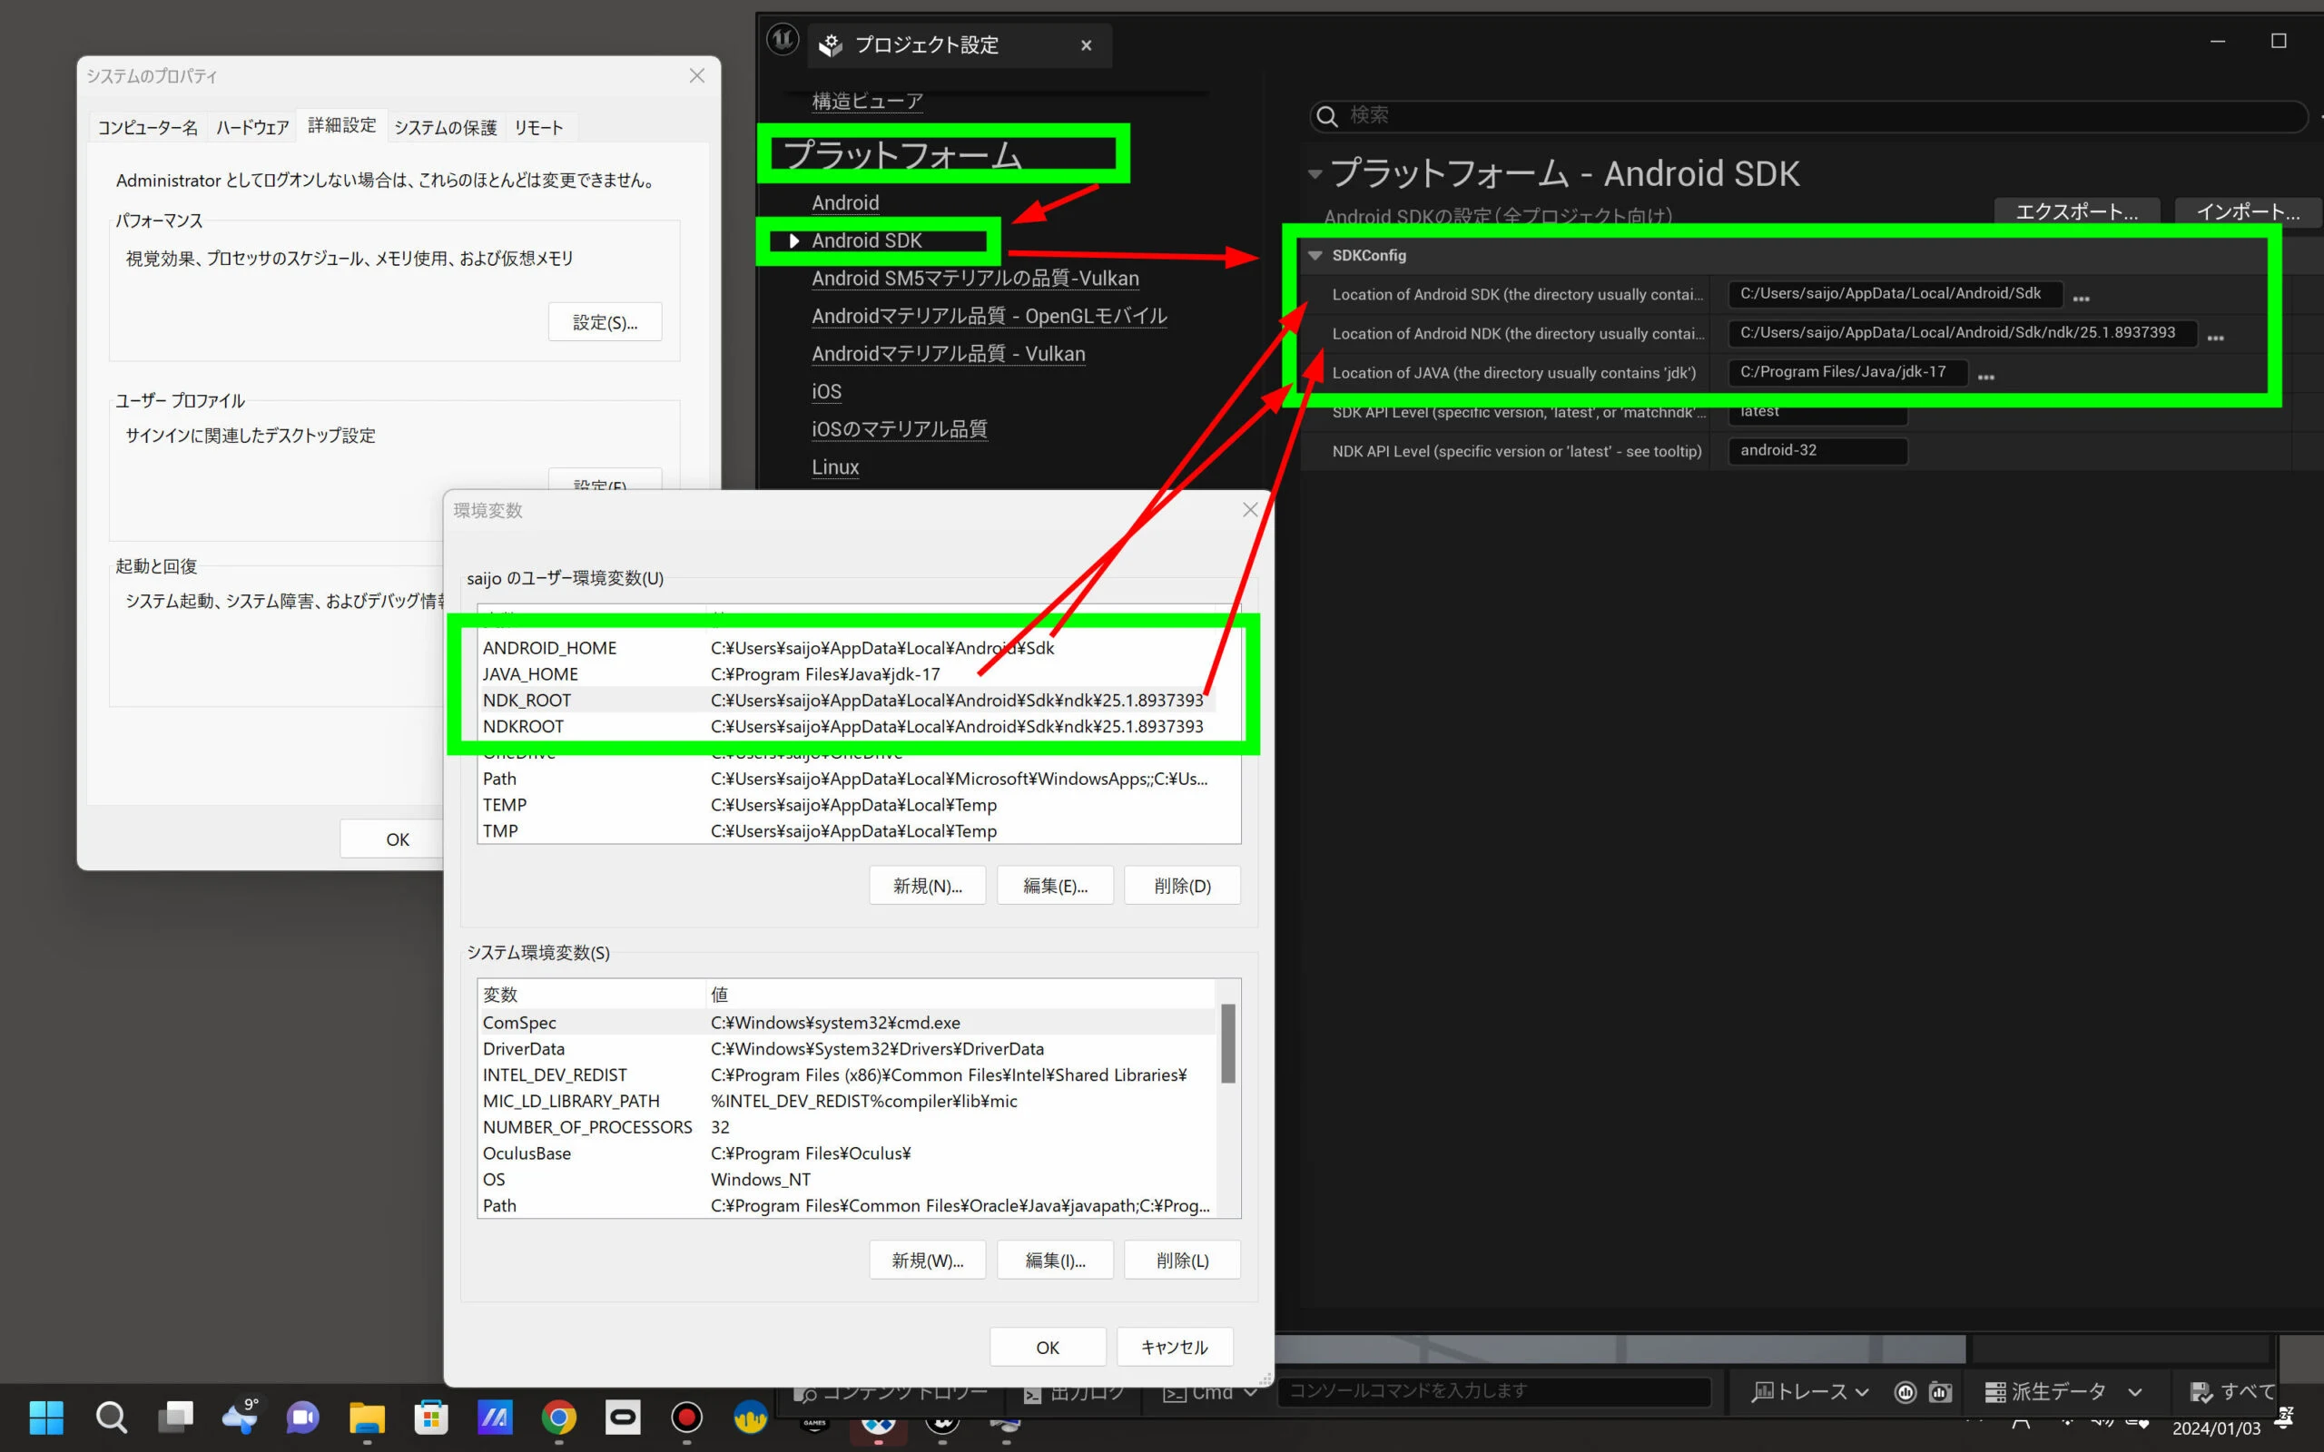Click the NDK API Level input field
The height and width of the screenshot is (1452, 2324).
pyautogui.click(x=1817, y=450)
